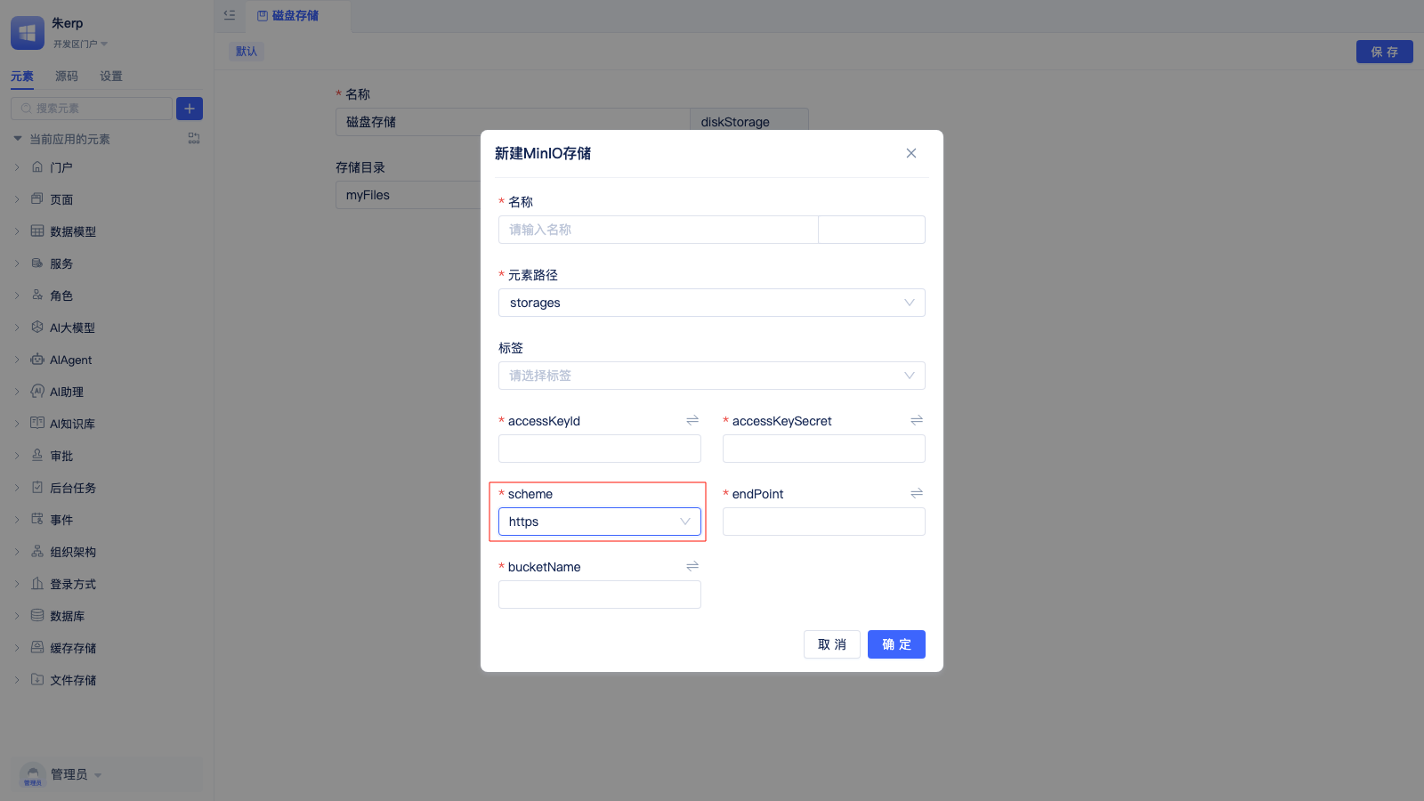
Task: Toggle variable mode for accessKeySecret field
Action: click(x=917, y=420)
